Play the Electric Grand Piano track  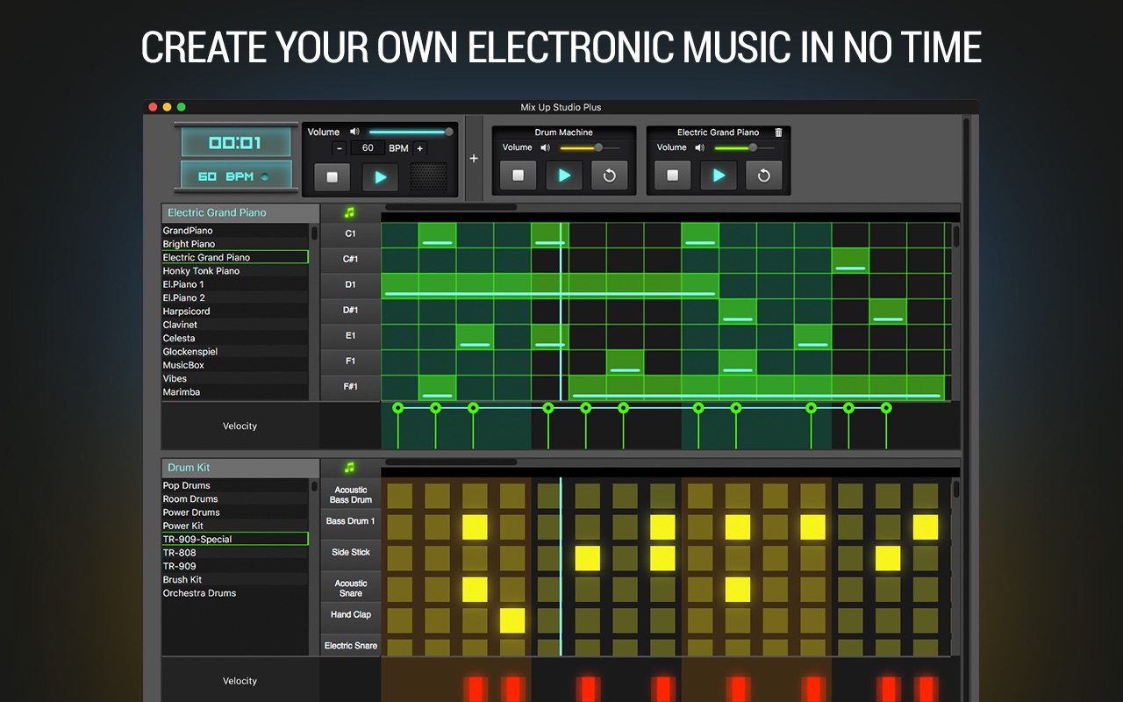coord(719,175)
